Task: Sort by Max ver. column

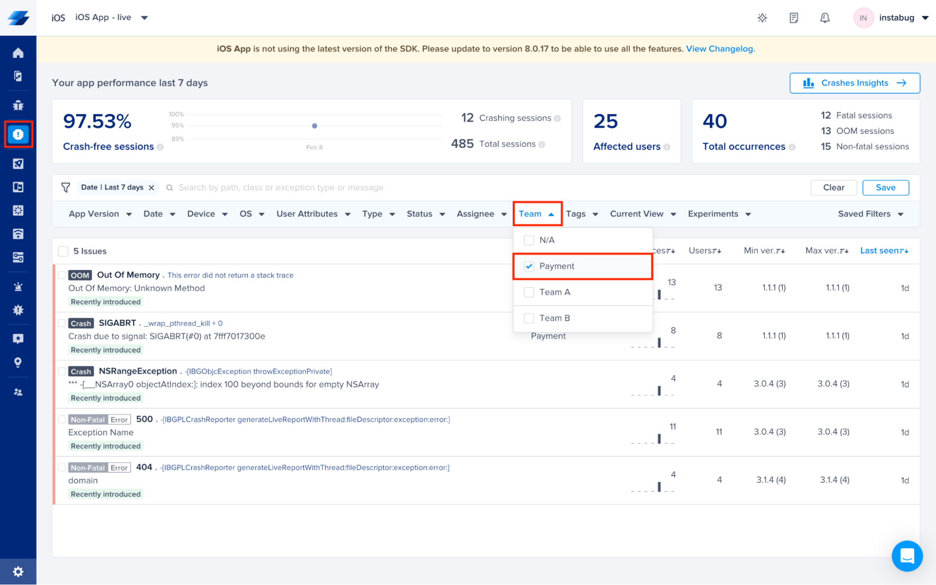Action: tap(827, 251)
